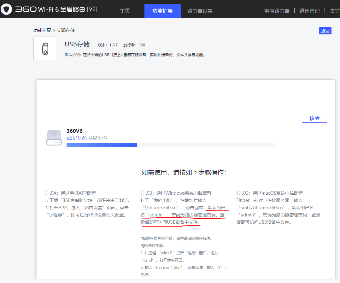The image size is (340, 283).
Task: Click the 如遇登录异常问题 note text
Action: (177, 239)
